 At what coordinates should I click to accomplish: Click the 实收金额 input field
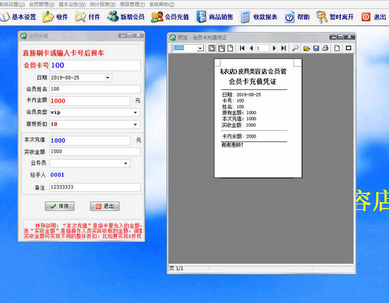(x=95, y=151)
